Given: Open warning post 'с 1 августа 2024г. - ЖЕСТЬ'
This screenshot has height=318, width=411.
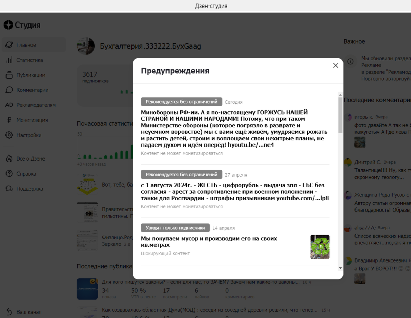Looking at the screenshot, I should click(x=235, y=192).
